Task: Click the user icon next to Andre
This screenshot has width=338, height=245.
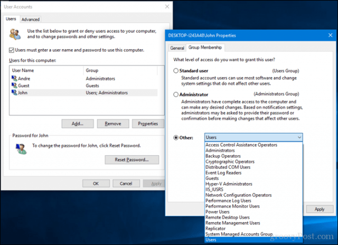Action: click(x=14, y=79)
